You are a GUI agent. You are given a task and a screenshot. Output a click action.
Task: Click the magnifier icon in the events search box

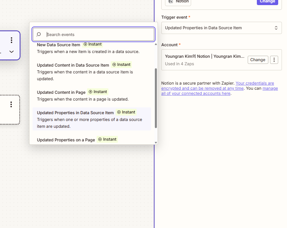pos(39,34)
